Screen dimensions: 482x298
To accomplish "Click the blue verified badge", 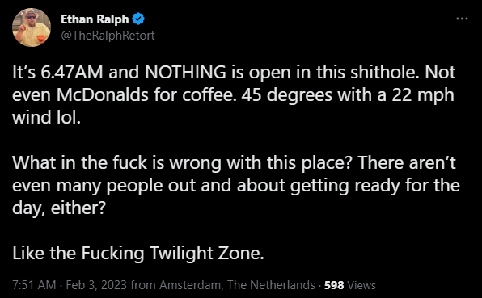I will [x=138, y=19].
